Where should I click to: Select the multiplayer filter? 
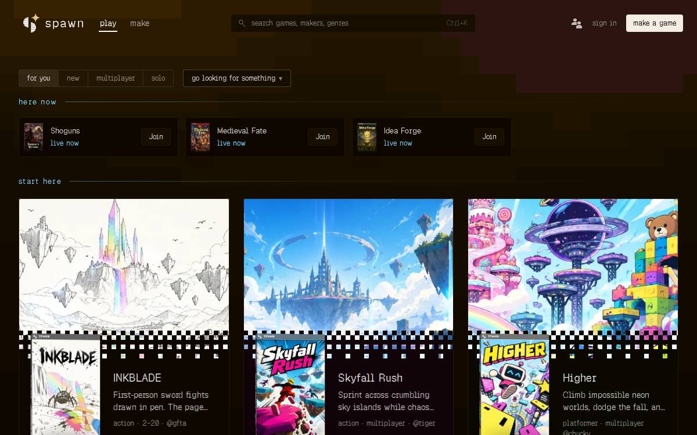click(116, 78)
